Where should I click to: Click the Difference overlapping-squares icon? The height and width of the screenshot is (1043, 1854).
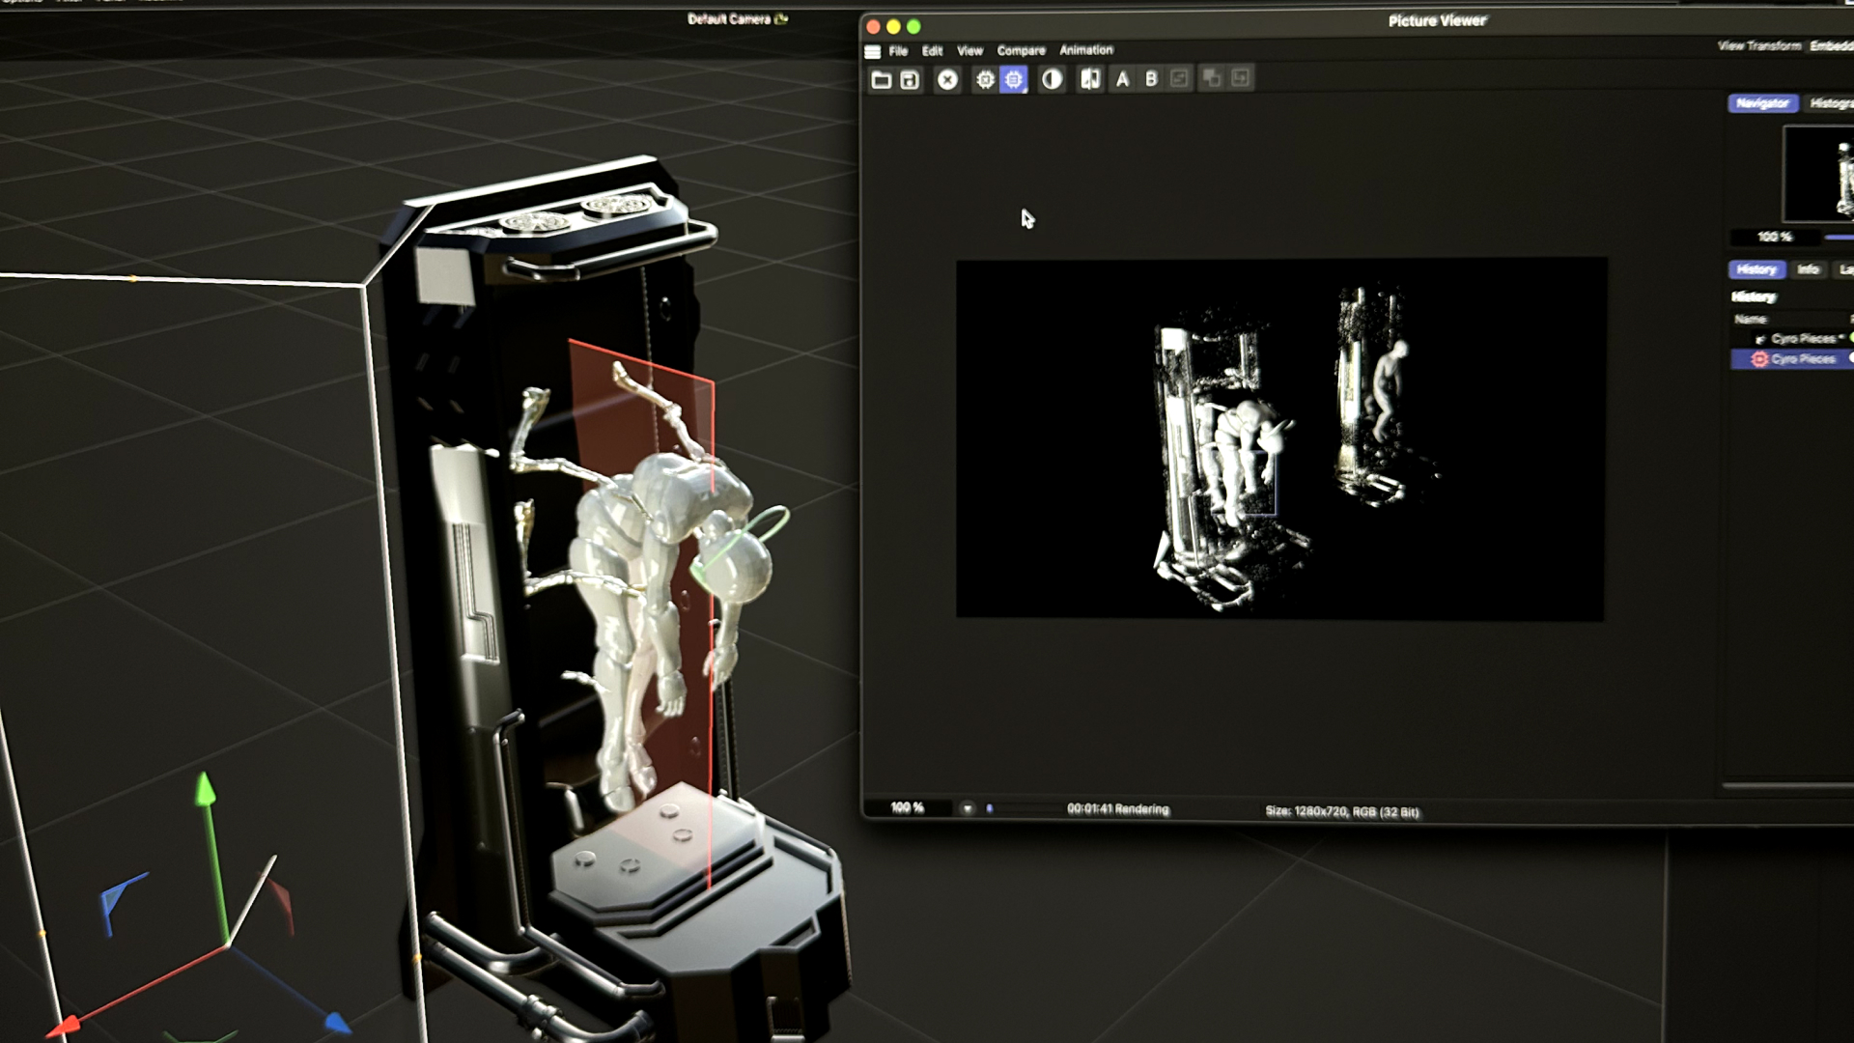point(1211,78)
